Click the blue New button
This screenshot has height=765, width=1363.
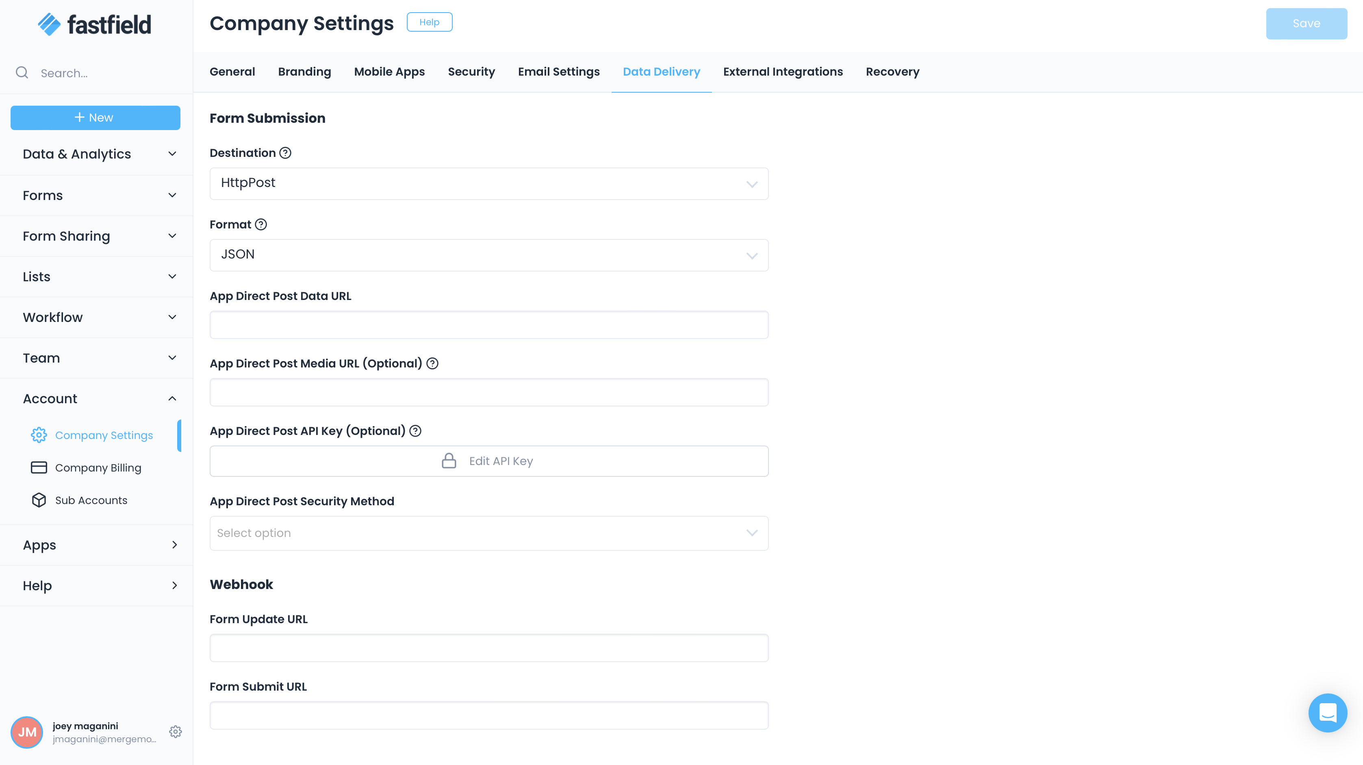tap(95, 117)
